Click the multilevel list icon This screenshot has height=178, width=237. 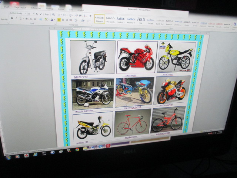tap(70, 15)
